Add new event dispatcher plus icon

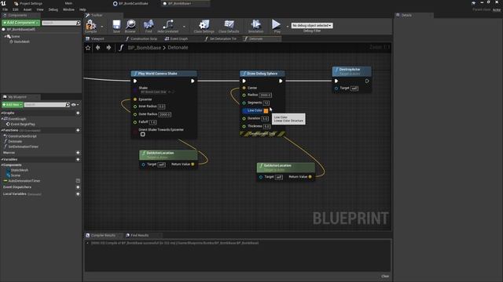click(78, 187)
